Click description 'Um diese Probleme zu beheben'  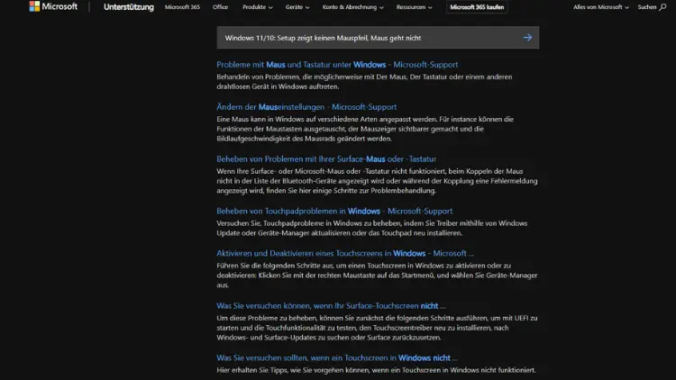(x=378, y=328)
